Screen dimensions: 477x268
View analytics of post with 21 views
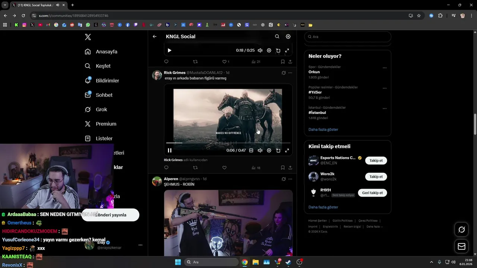tap(256, 62)
